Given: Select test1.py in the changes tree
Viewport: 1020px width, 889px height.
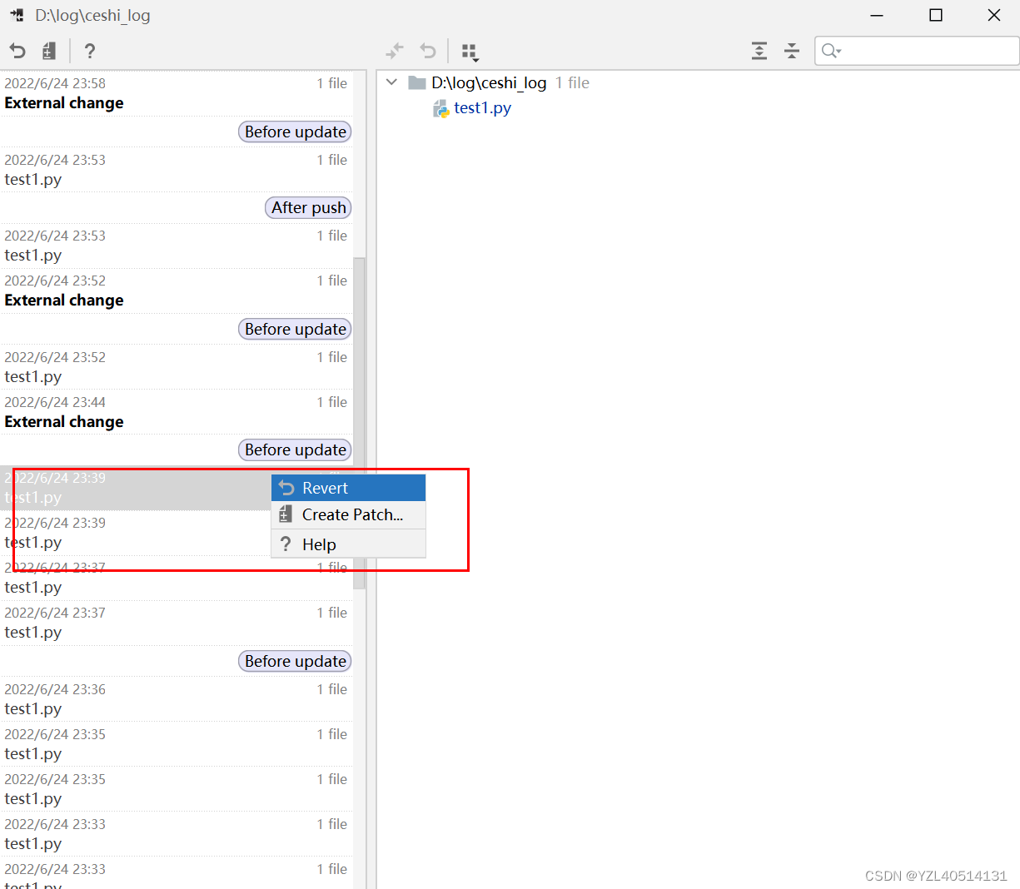Looking at the screenshot, I should coord(483,107).
